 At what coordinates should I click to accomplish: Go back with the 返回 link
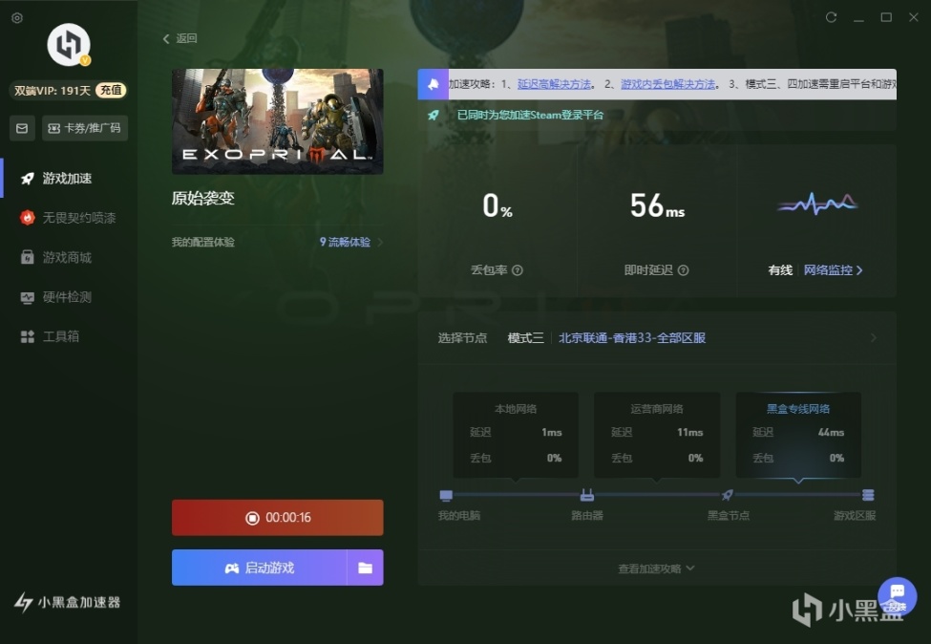tap(180, 38)
